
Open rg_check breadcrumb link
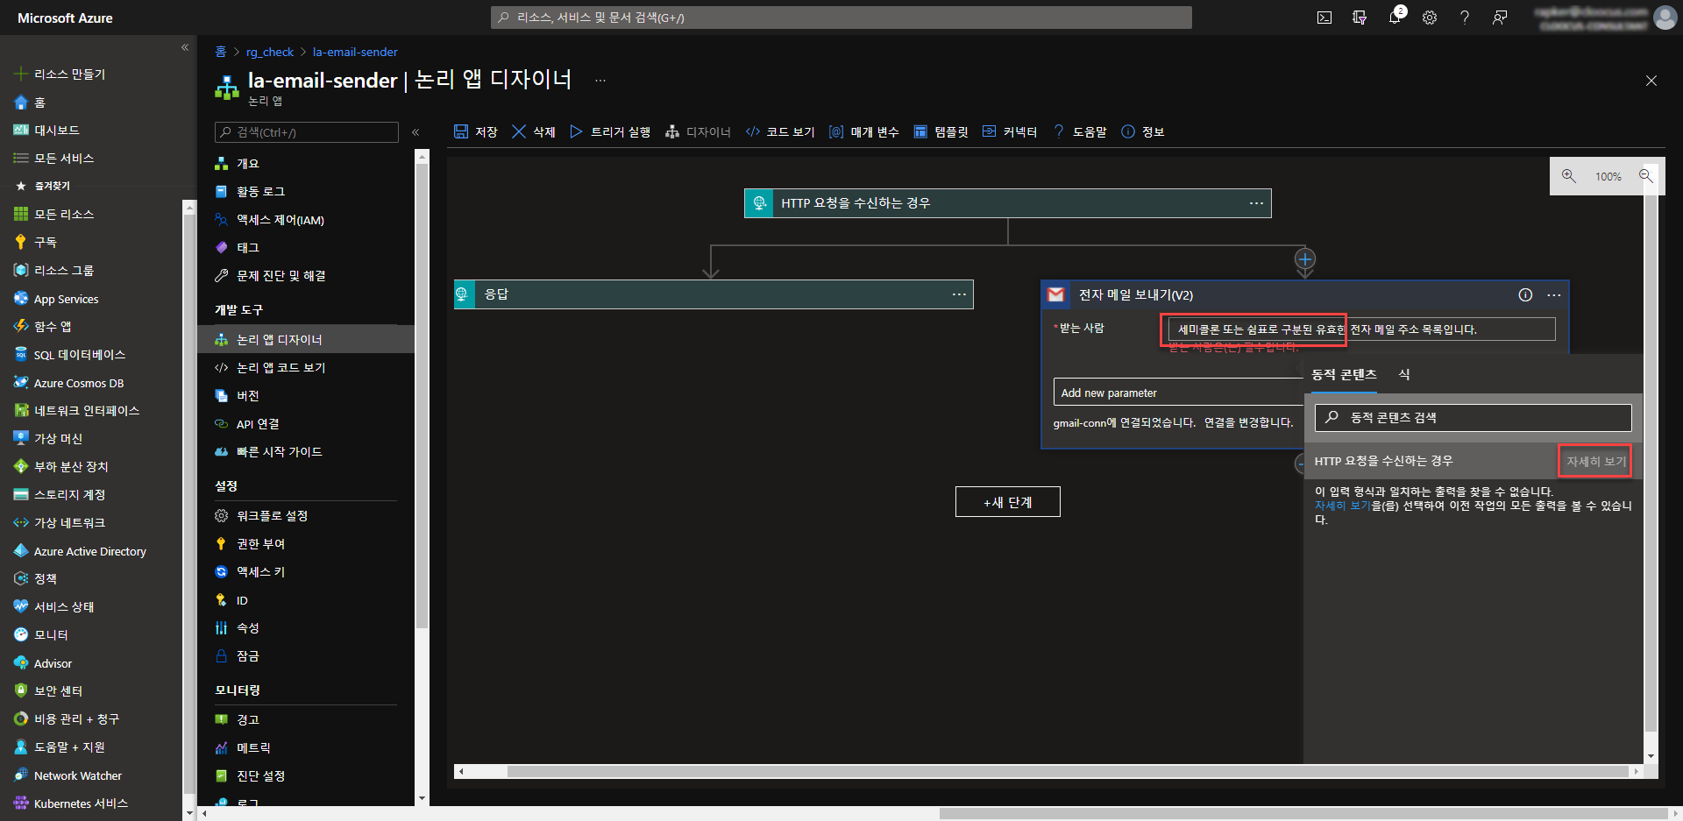pos(270,52)
